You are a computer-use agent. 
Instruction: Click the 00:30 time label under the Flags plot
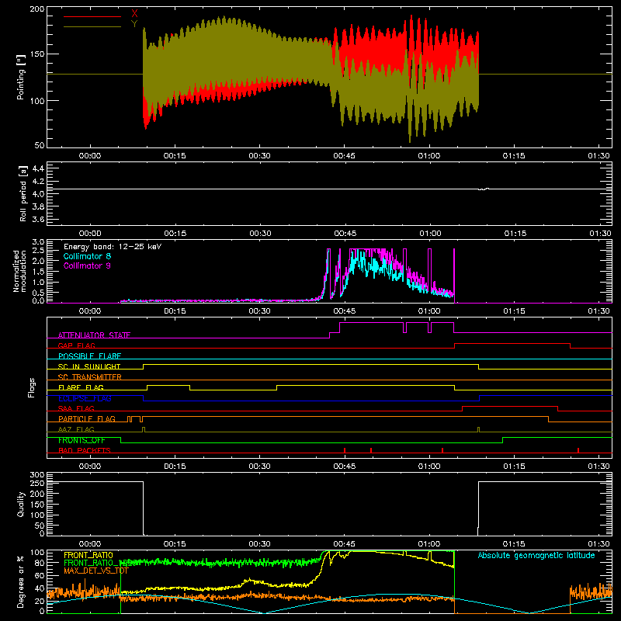click(259, 467)
